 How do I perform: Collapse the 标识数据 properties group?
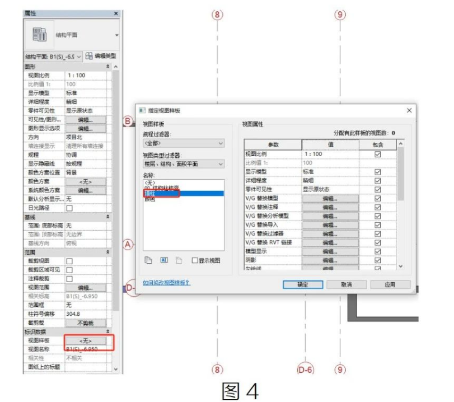[107, 331]
